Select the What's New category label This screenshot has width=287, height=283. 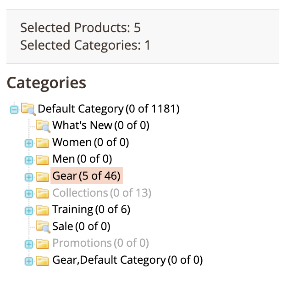100,125
